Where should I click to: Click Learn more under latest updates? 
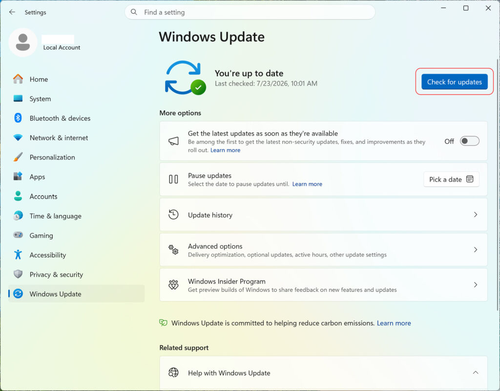[225, 150]
